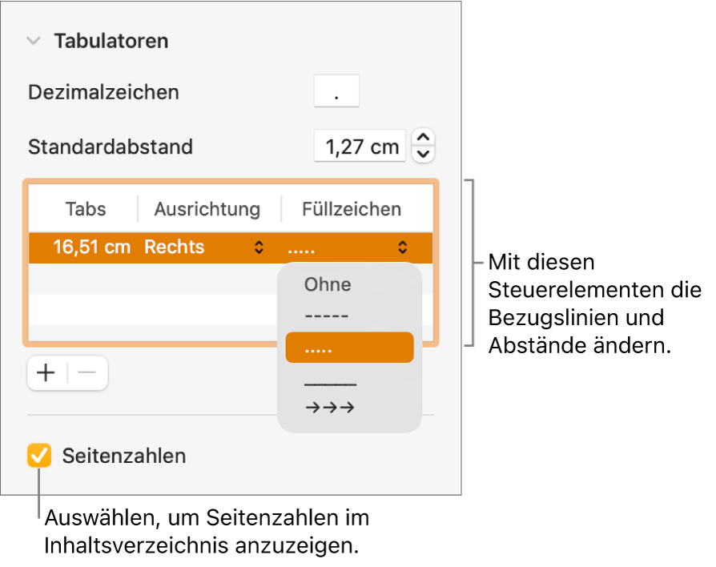Choose the dotted leader option in menu
The image size is (716, 567).
[349, 348]
